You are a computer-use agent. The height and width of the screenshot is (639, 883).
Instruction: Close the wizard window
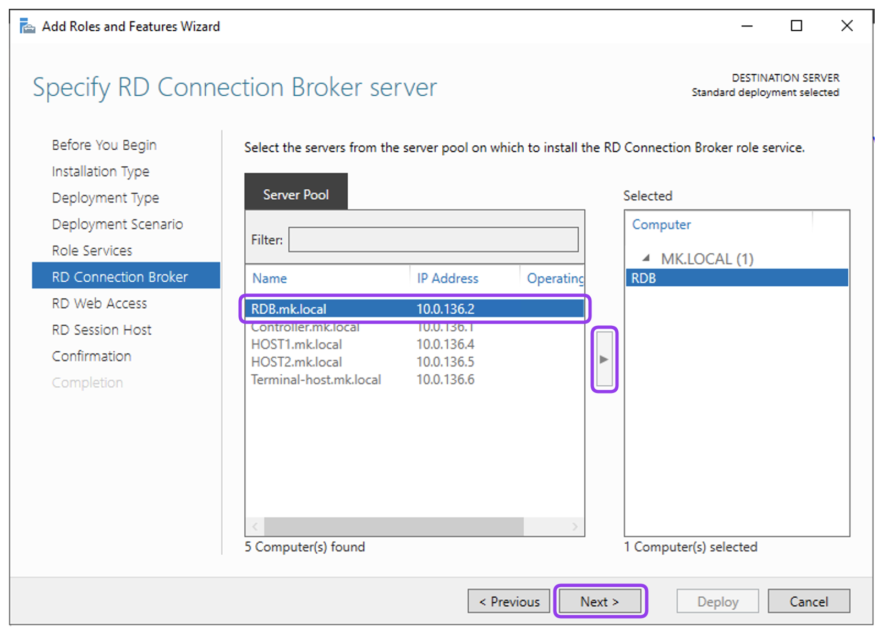tap(847, 26)
